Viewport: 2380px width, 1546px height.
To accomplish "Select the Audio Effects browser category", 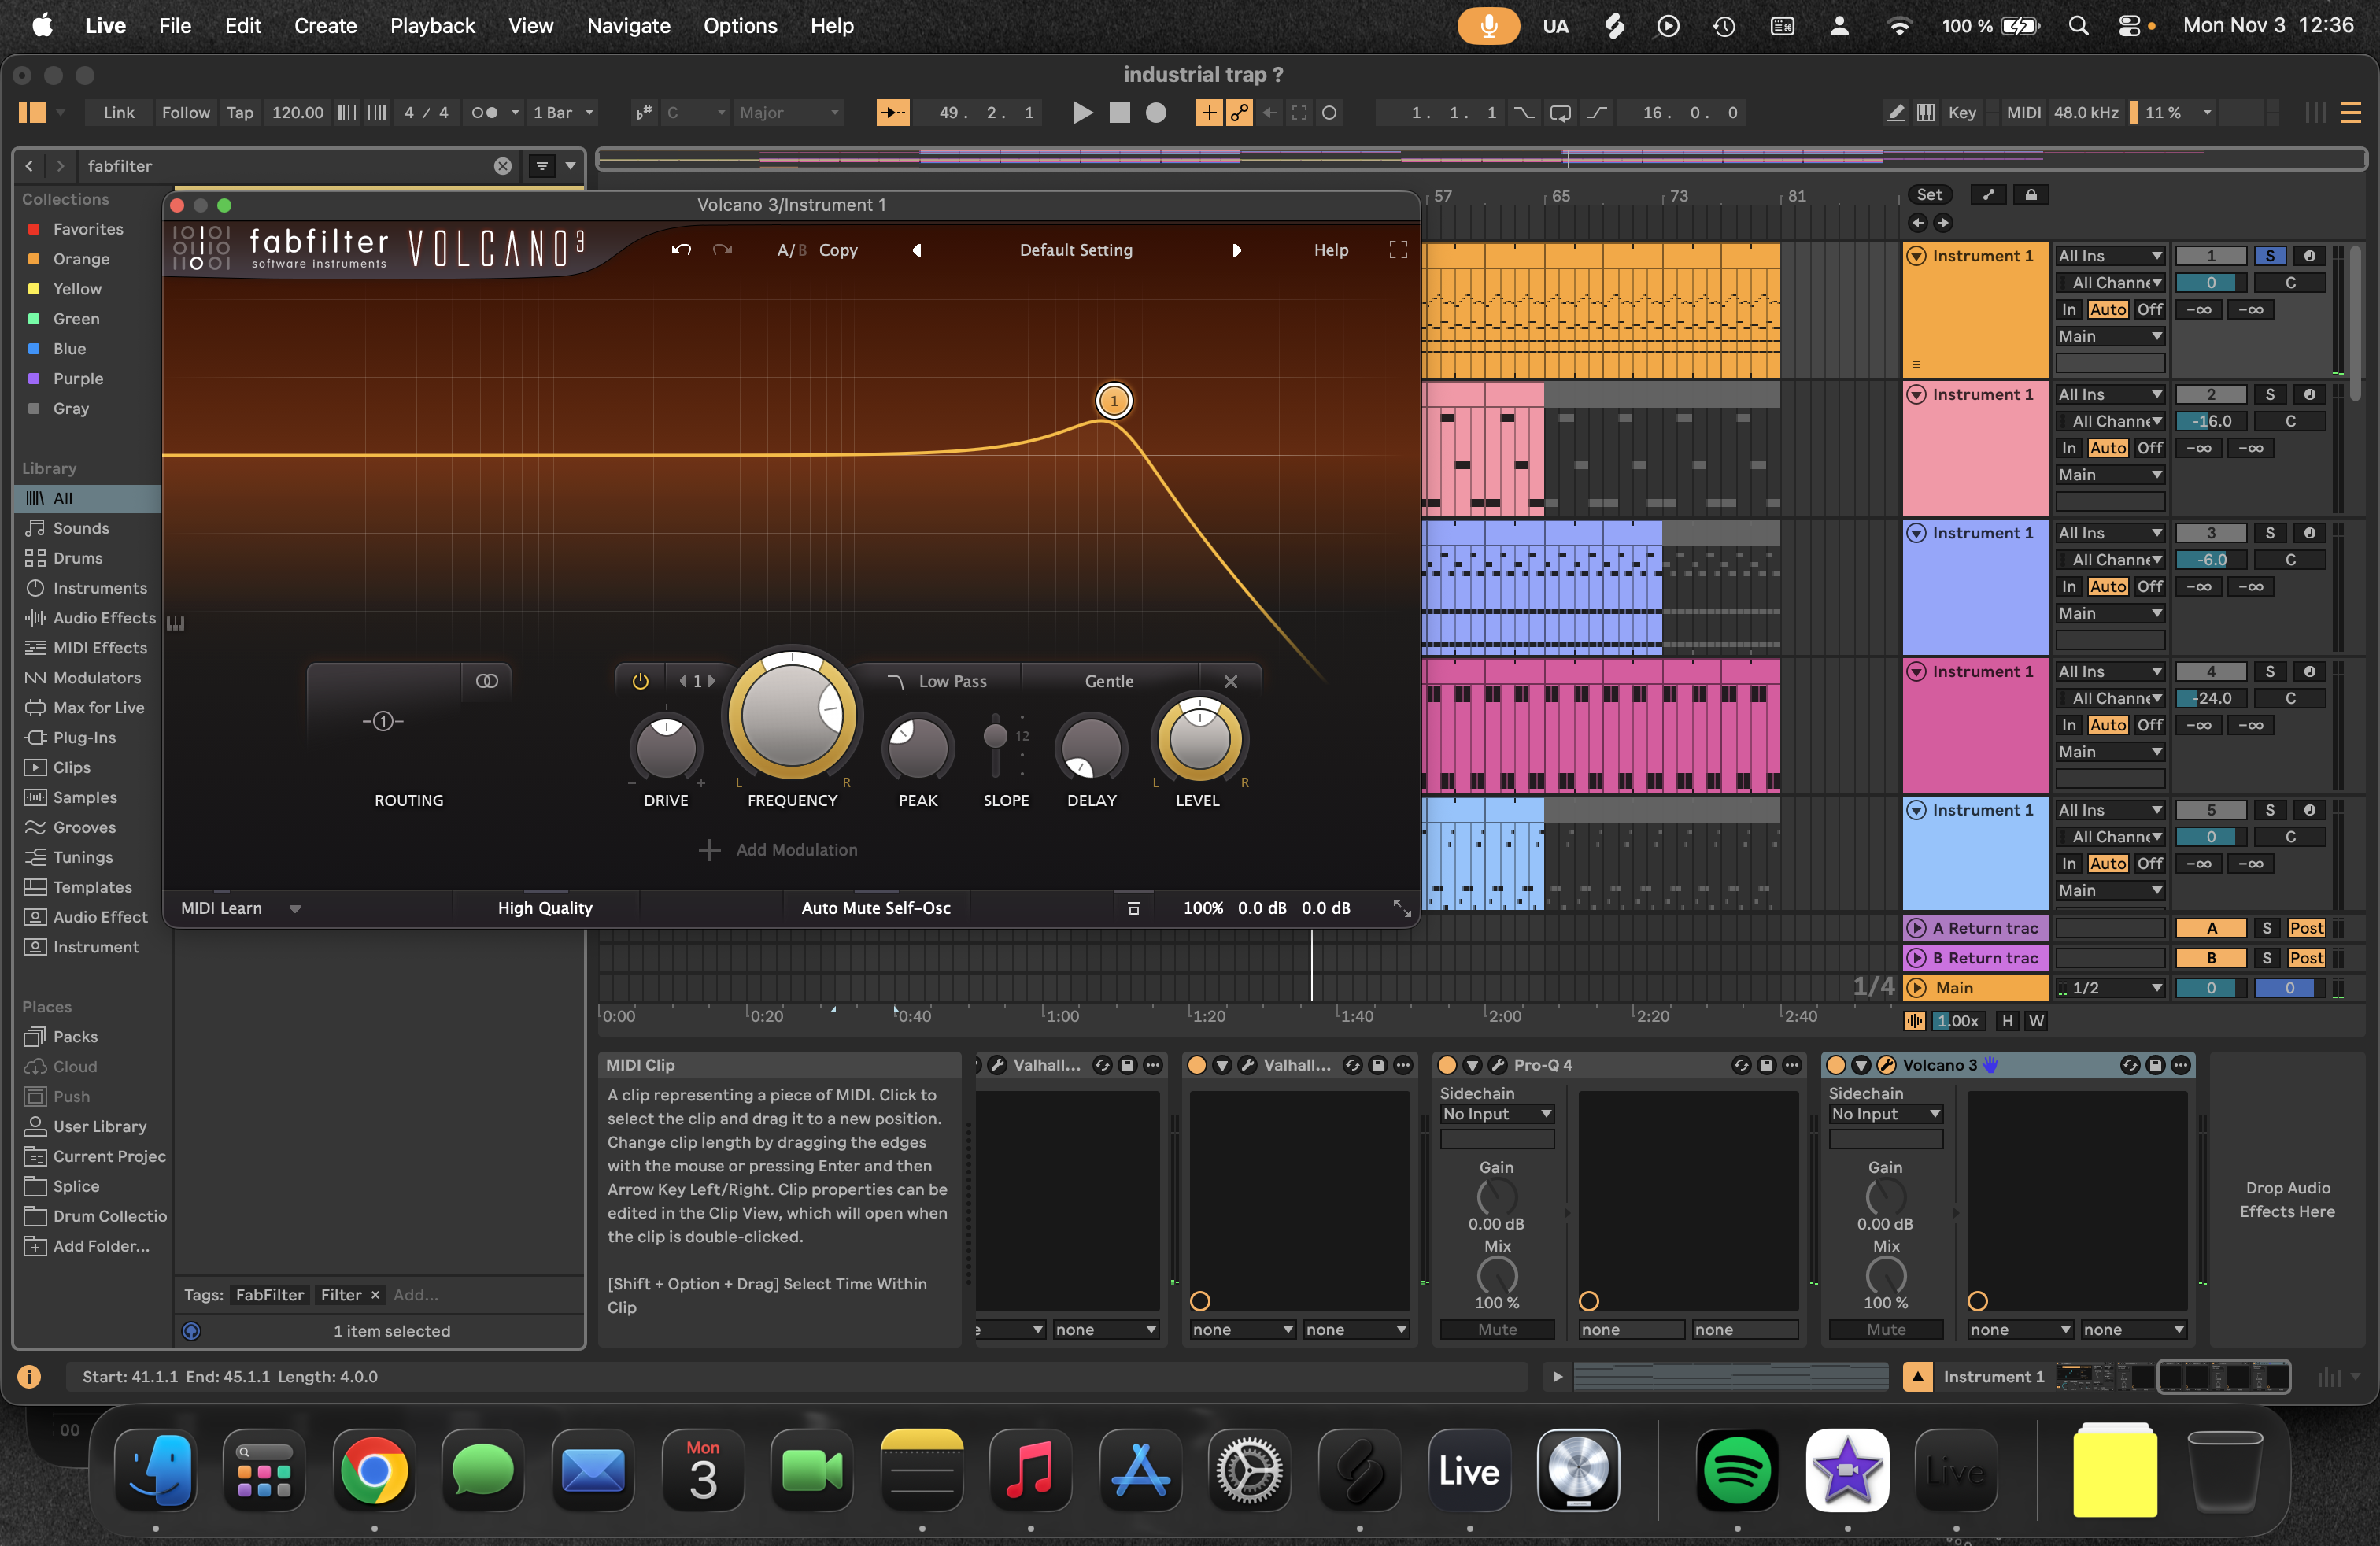I will [100, 617].
